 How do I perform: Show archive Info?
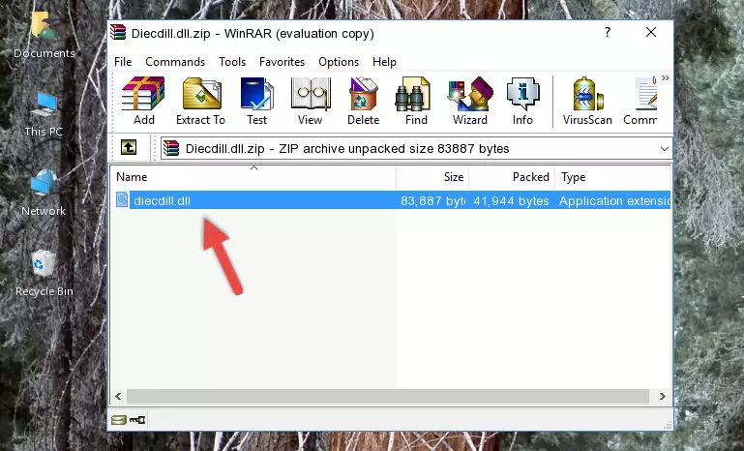click(x=522, y=101)
